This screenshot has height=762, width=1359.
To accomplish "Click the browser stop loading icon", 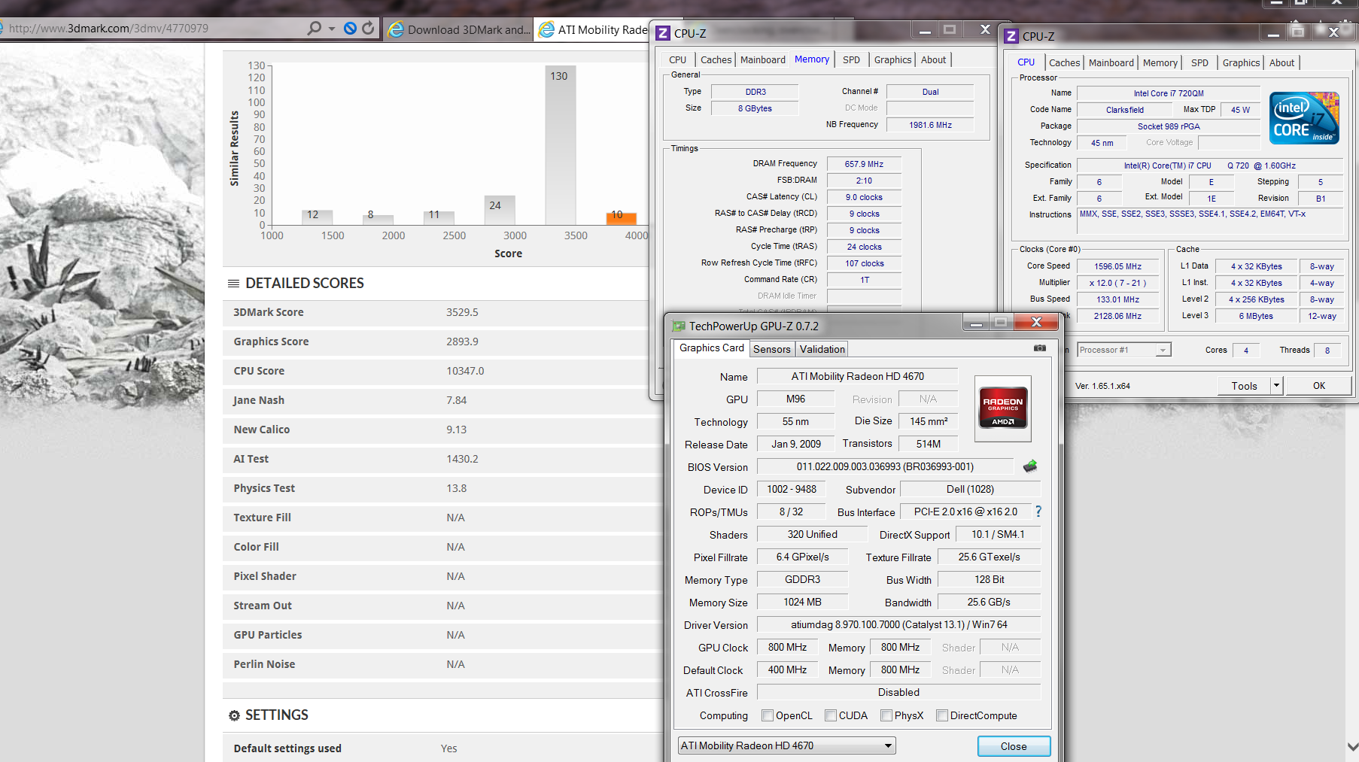I will click(x=350, y=28).
